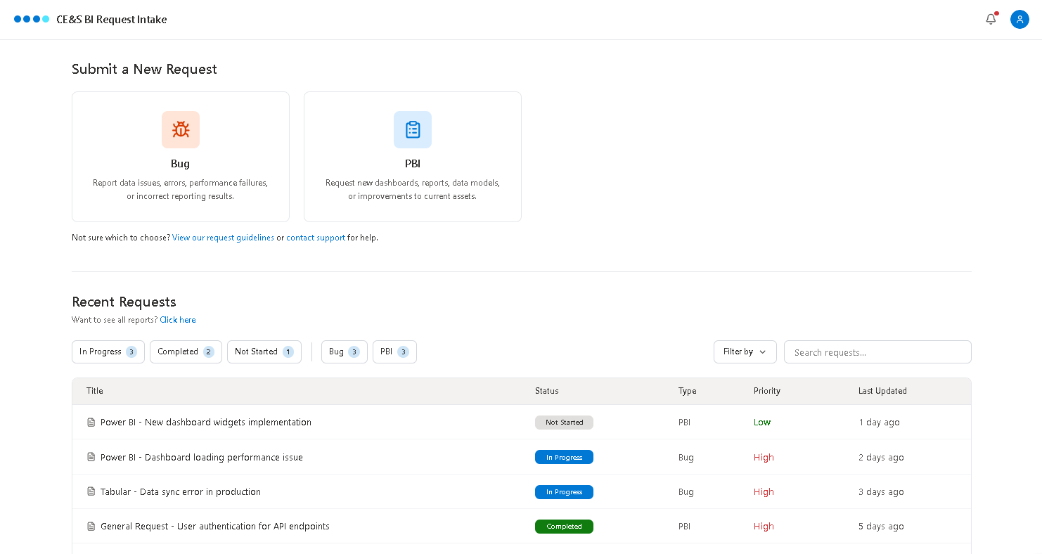This screenshot has width=1042, height=554.
Task: Click High priority on Data sync error row
Action: coord(764,491)
